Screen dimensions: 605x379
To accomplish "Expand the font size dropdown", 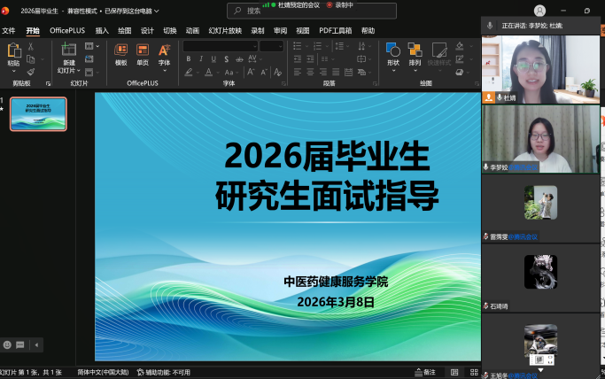I will (280, 46).
